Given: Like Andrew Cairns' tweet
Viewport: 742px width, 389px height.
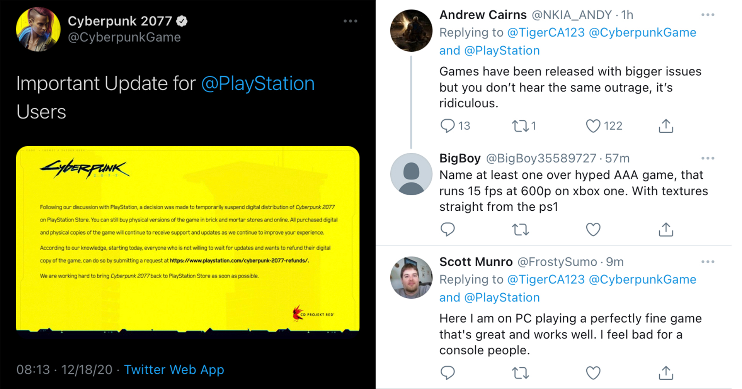Looking at the screenshot, I should 593,126.
